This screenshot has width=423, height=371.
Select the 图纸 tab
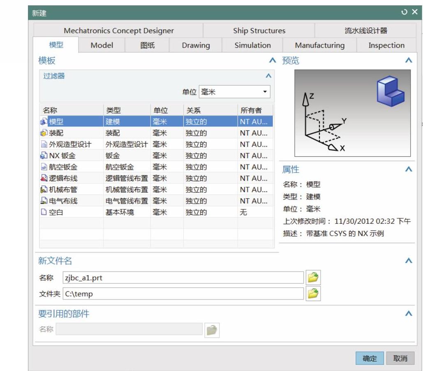pos(147,45)
